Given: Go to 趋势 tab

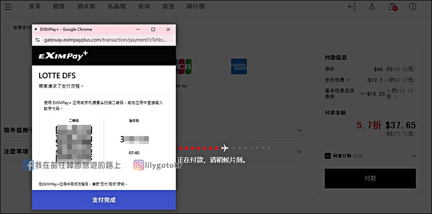Looking at the screenshot, I should 59,6.
